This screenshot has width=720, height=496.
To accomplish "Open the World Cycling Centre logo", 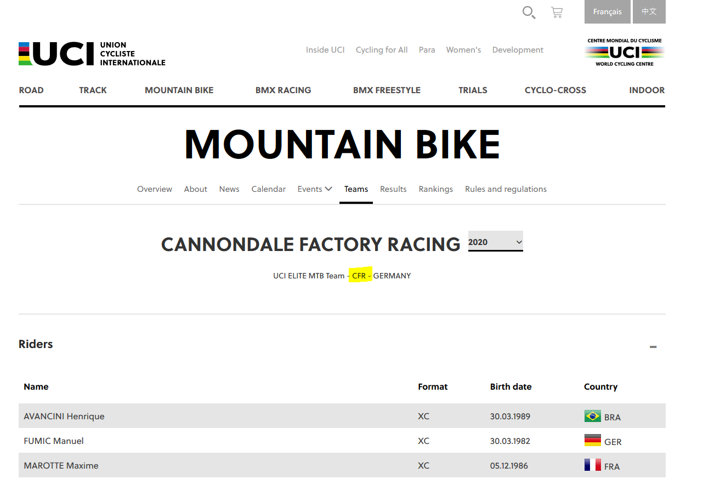I will (624, 53).
